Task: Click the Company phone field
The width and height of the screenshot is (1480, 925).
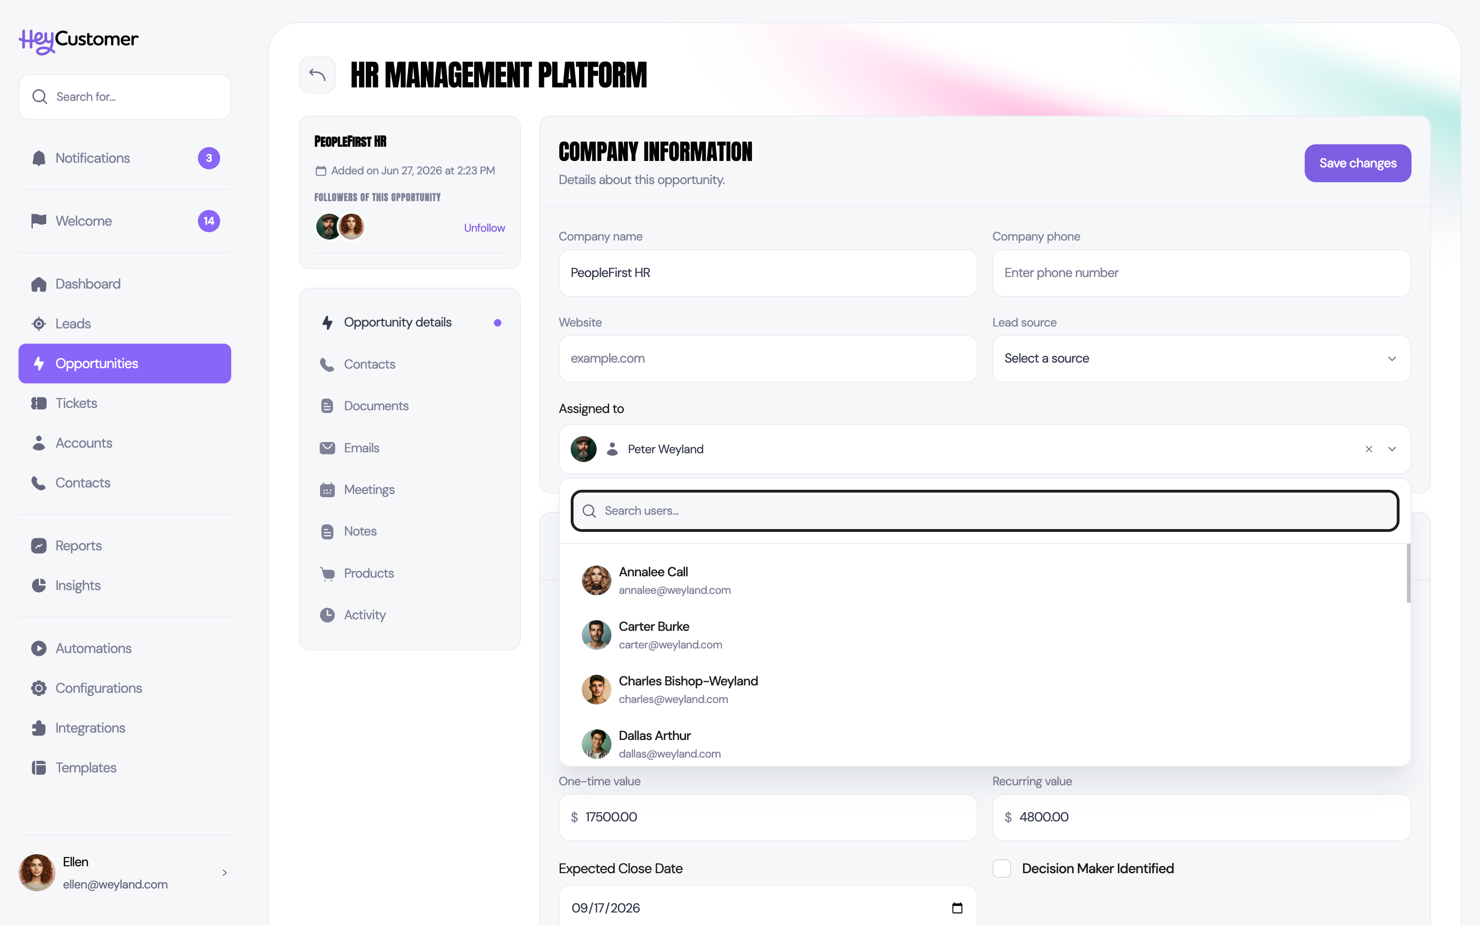Action: click(x=1201, y=273)
